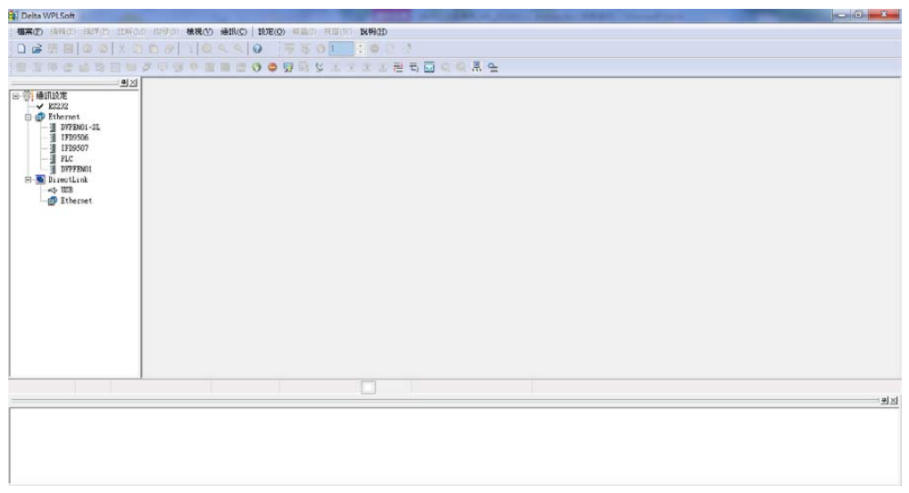The image size is (909, 493).
Task: Select the DVPEN01-SL Ethernet module
Action: tap(79, 128)
